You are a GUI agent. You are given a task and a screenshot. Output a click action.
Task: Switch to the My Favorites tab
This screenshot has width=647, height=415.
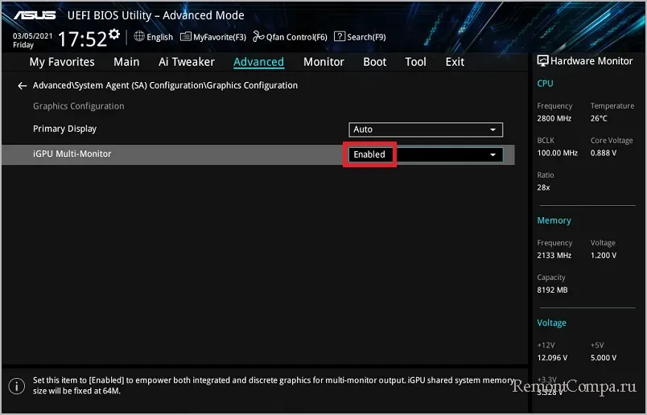coord(62,62)
